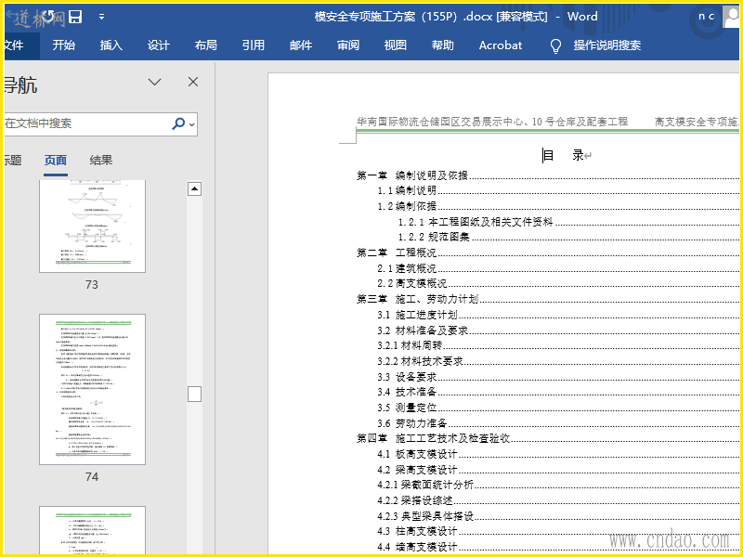Click TOC entry 3.2.1 材料周转
Viewport: 743px width, 557px height.
[x=410, y=345]
